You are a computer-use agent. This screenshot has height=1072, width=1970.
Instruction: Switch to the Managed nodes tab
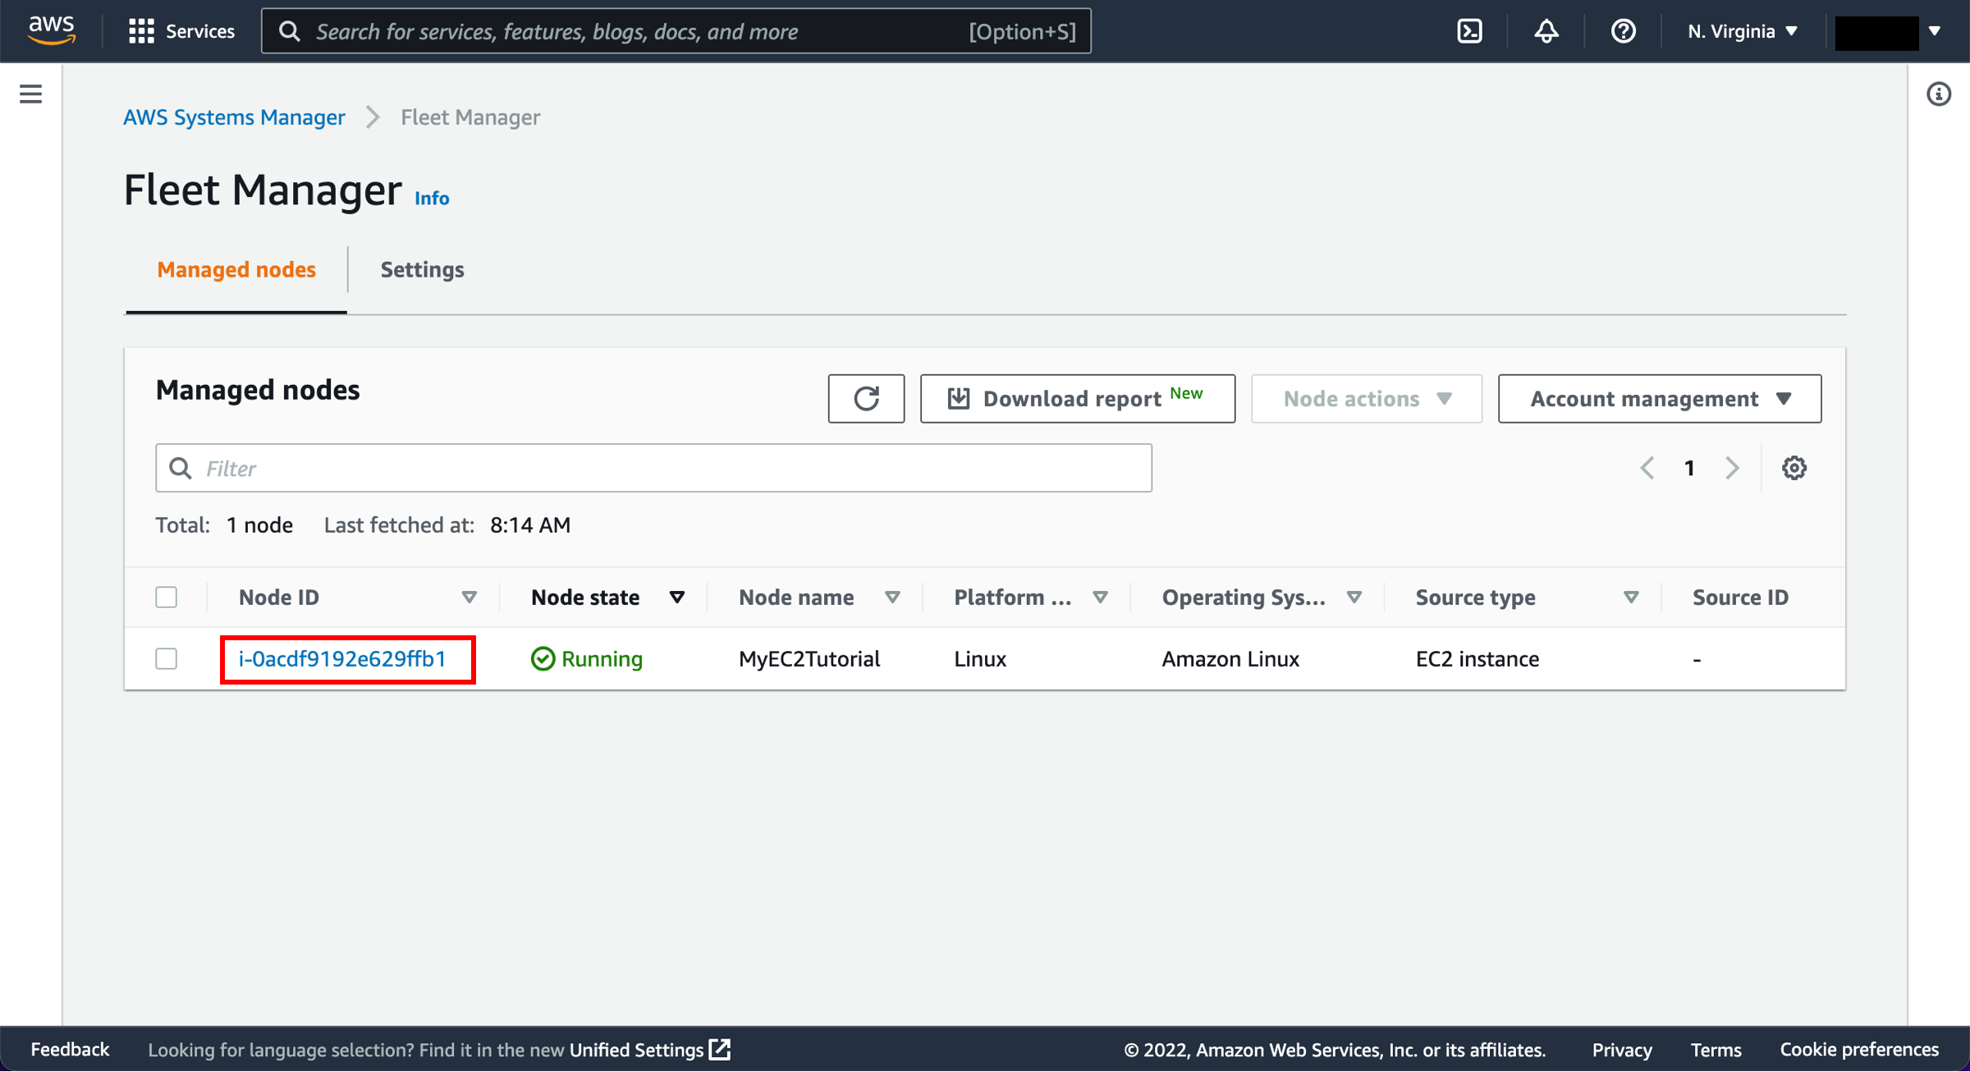236,270
